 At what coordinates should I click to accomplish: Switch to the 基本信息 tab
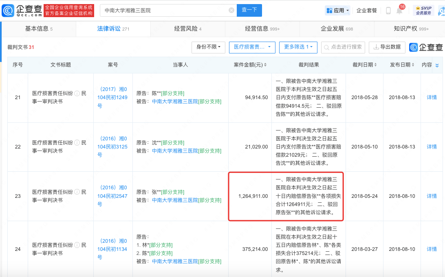click(x=39, y=29)
